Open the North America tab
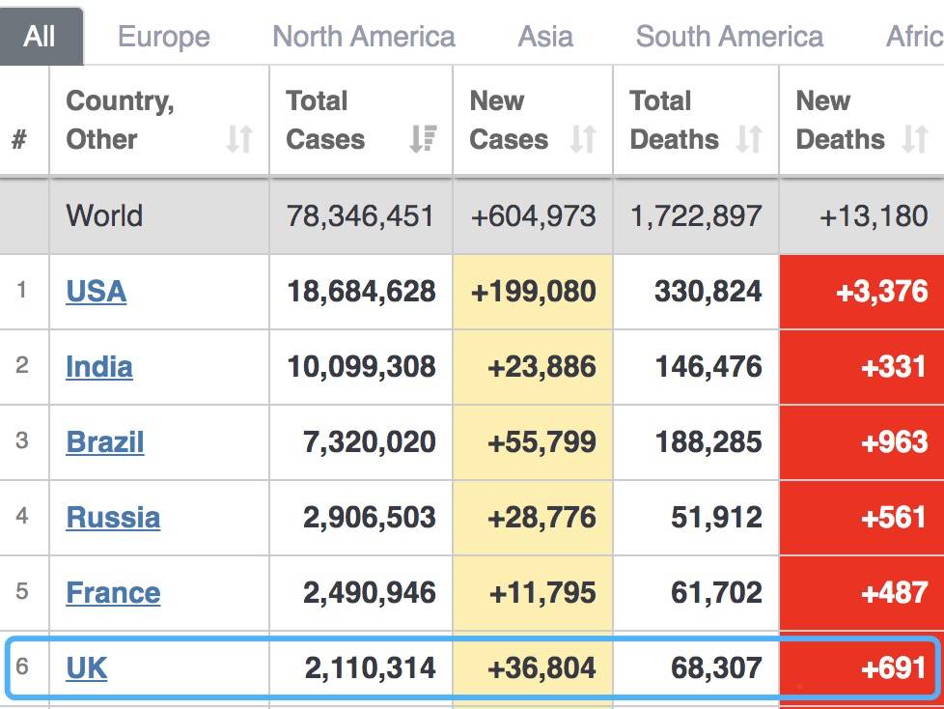Screen dimensions: 944x709 pyautogui.click(x=364, y=37)
